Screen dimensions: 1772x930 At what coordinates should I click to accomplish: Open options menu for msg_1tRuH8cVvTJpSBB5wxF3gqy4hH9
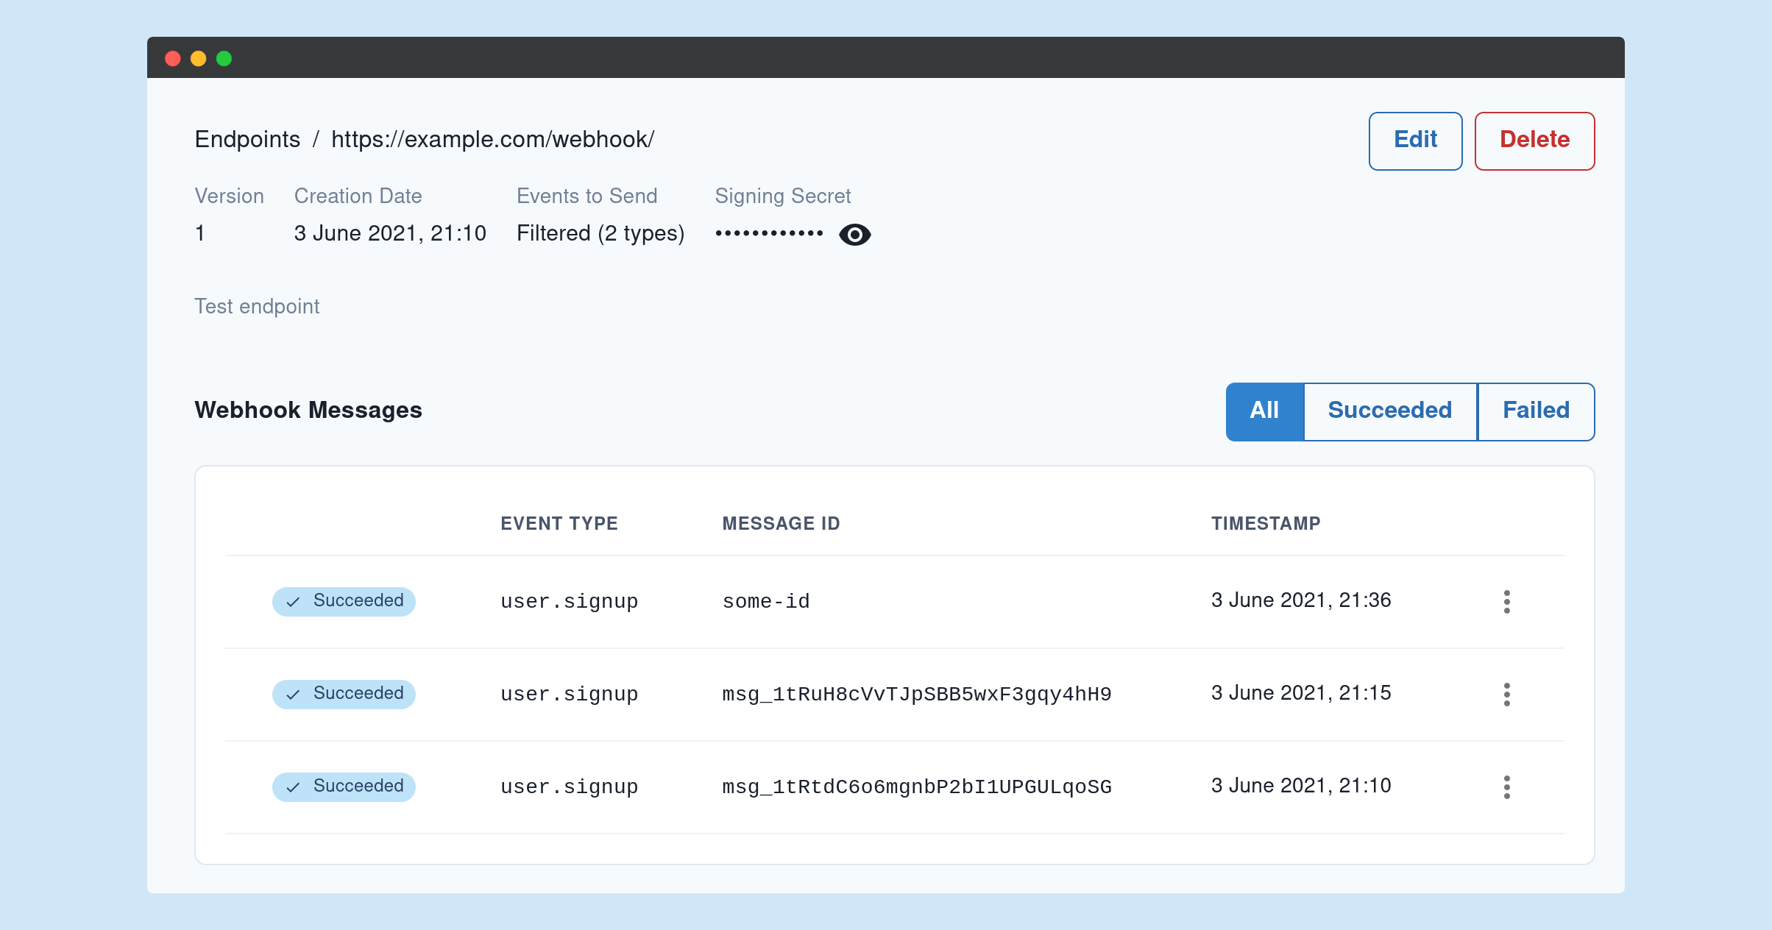(x=1507, y=694)
